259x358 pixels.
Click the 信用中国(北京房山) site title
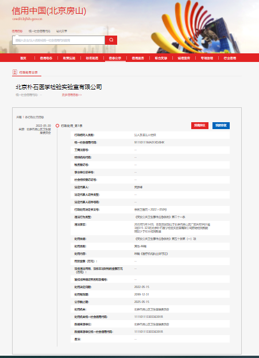49,11
